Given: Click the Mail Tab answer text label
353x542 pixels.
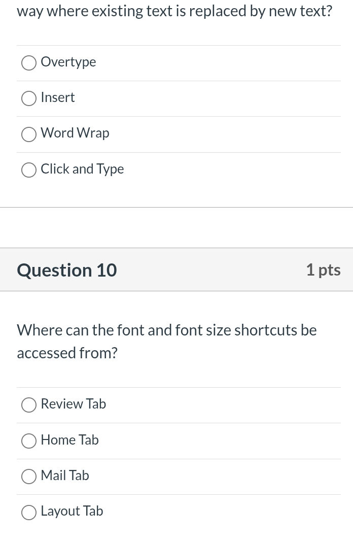Looking at the screenshot, I should 64,476.
